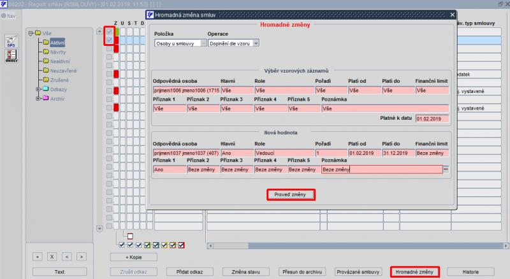Open Historie
This screenshot has width=510, height=279.
(x=470, y=272)
